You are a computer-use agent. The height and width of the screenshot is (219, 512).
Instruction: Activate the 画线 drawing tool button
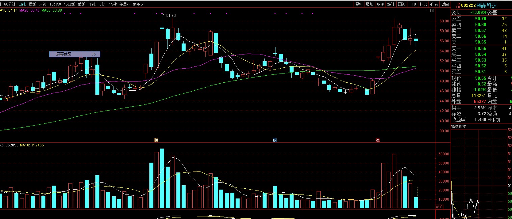point(402,4)
